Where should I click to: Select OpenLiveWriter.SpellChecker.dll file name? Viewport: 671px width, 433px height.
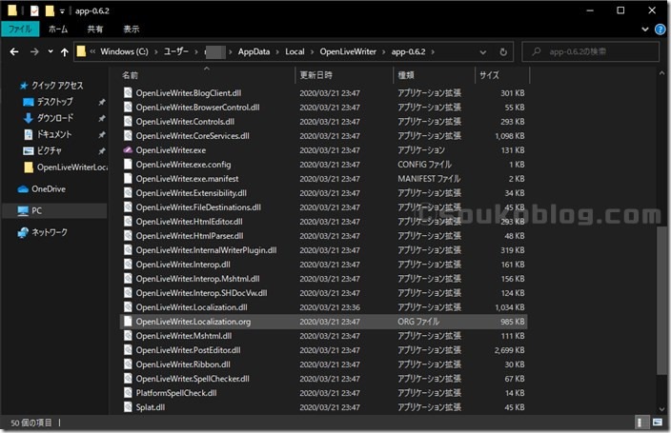[193, 379]
